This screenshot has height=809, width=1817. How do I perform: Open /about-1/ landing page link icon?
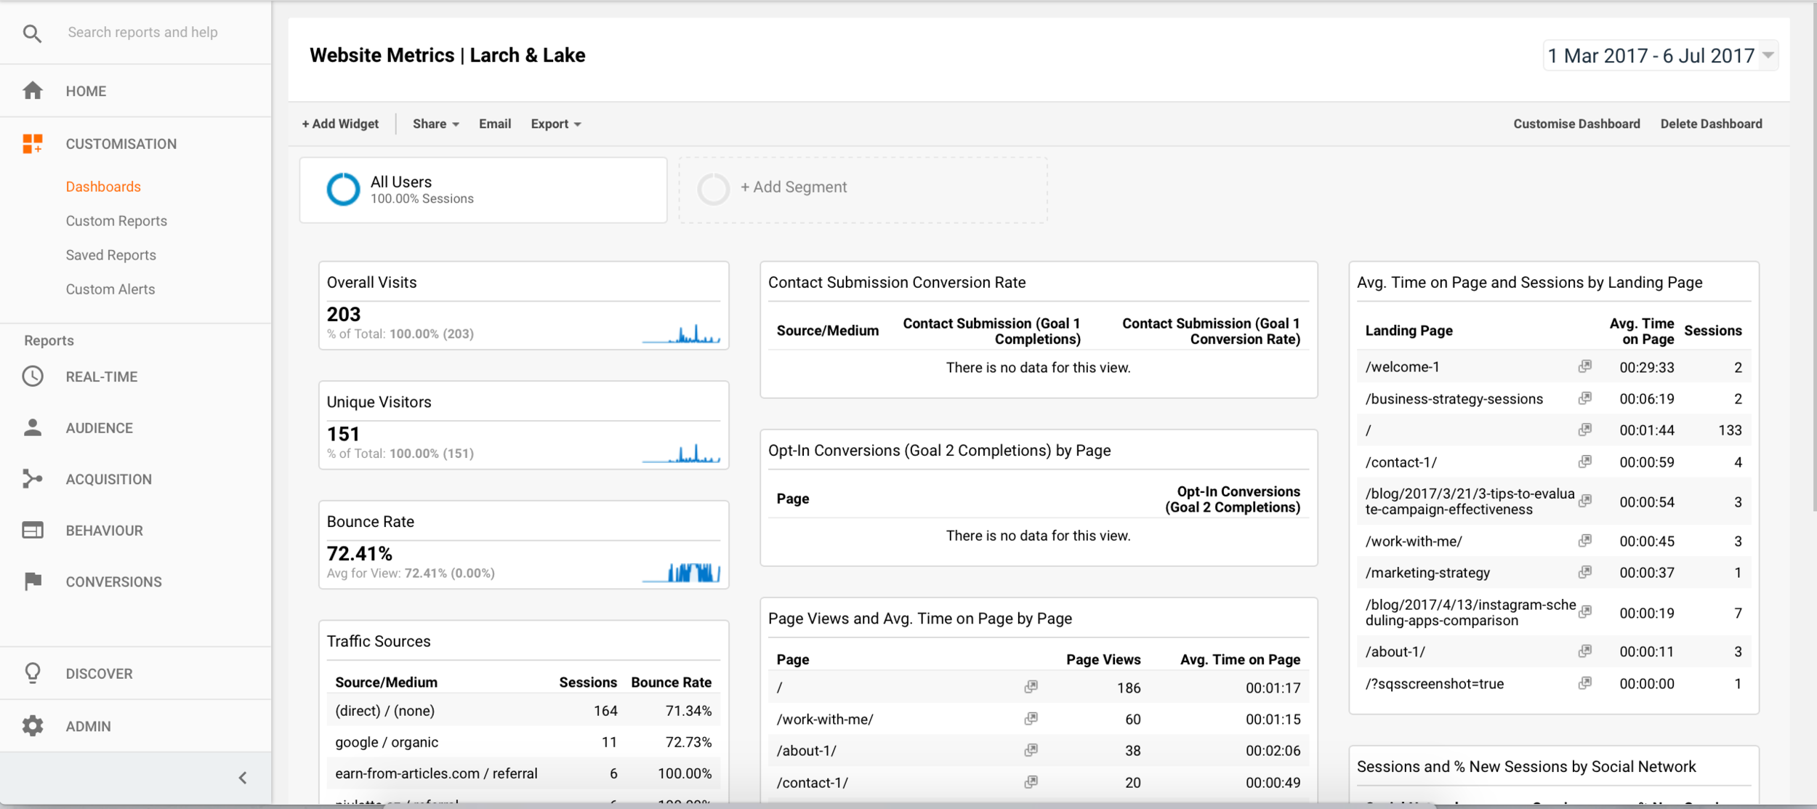point(1585,651)
